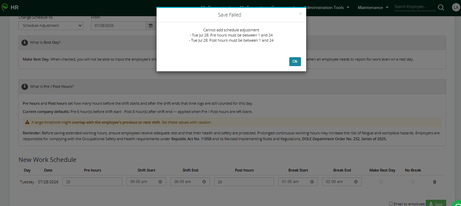Click the trash icon to delete Tuesday row
The image size is (461, 206).
point(435,182)
